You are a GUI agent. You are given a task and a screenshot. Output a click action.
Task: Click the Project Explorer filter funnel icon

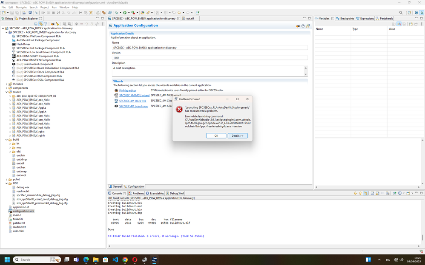[46, 24]
